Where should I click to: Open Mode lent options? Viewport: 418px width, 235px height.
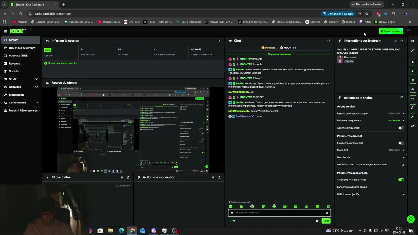pyautogui.click(x=371, y=150)
